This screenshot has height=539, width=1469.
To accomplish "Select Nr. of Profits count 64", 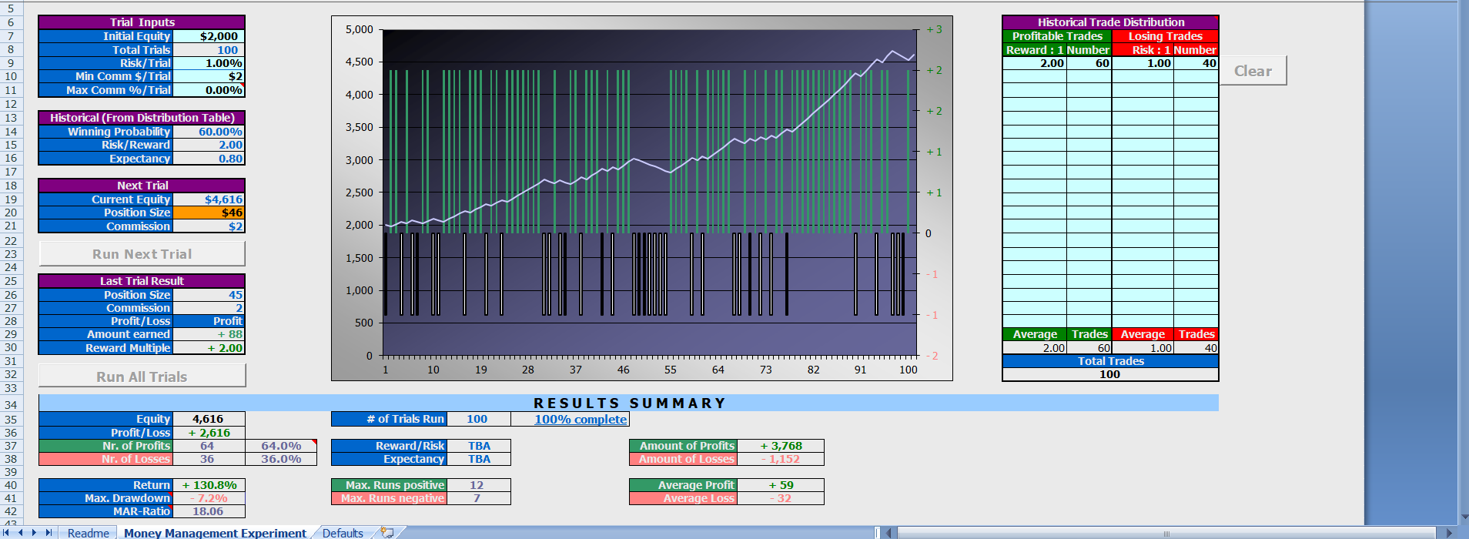I will [209, 446].
